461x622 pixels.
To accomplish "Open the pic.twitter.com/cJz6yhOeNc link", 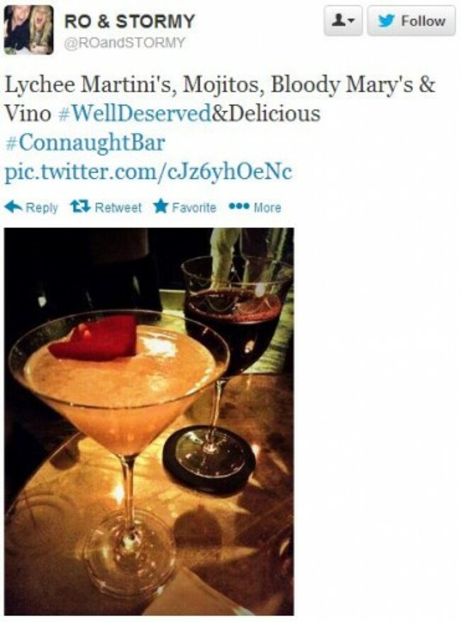I will 148,172.
